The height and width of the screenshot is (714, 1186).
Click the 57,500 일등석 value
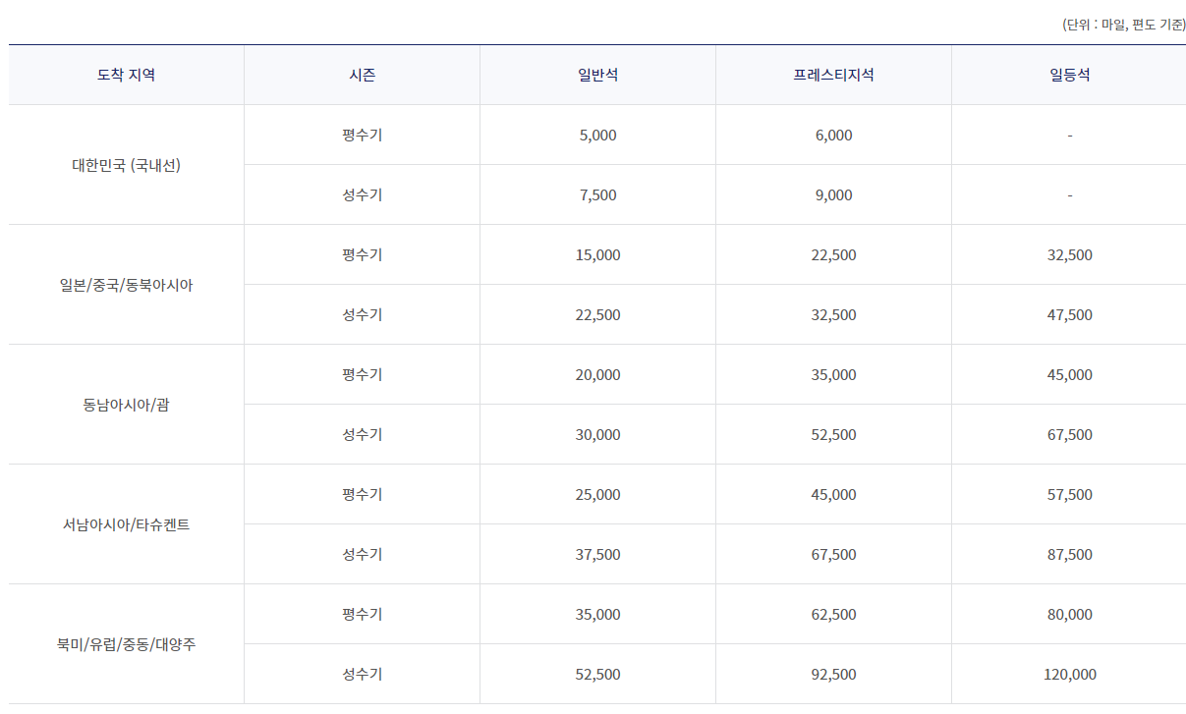(x=1069, y=495)
